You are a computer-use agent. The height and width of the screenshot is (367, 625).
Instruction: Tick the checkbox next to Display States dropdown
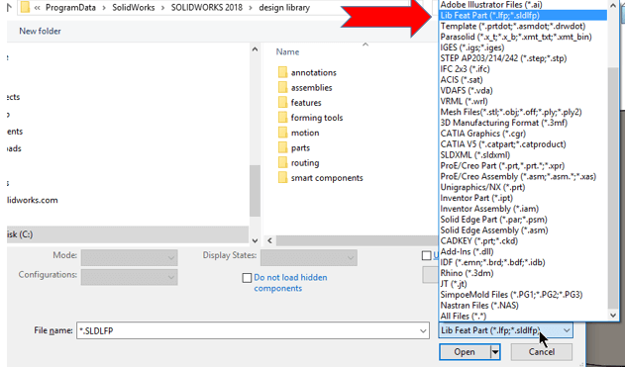(x=427, y=255)
